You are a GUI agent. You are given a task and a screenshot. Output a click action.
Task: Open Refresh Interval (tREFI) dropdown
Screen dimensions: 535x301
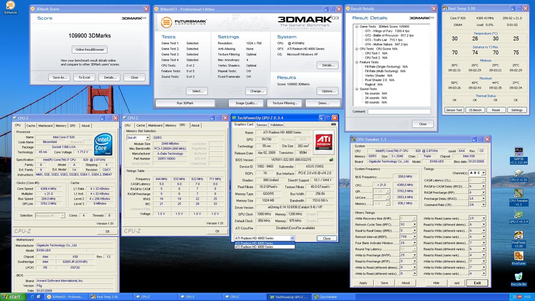tap(415, 237)
